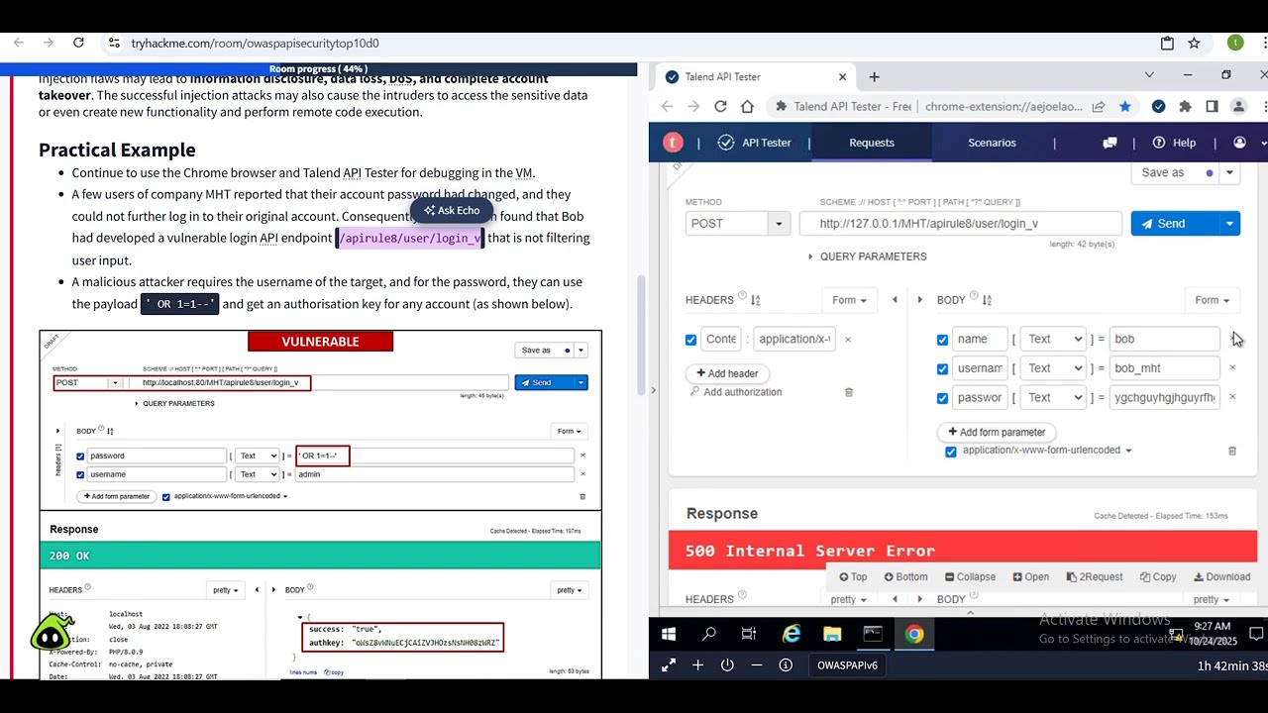1268x713 pixels.
Task: Bookmark the Talend page with the star icon
Action: point(1125,106)
